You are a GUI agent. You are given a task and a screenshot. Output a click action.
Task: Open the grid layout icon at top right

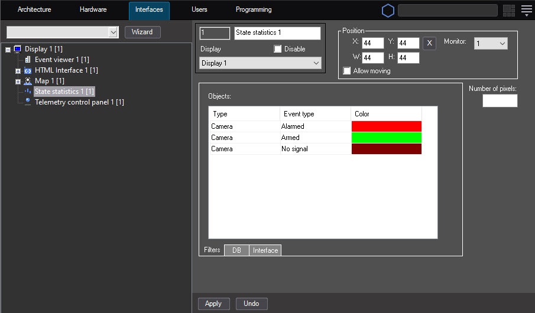(x=508, y=11)
